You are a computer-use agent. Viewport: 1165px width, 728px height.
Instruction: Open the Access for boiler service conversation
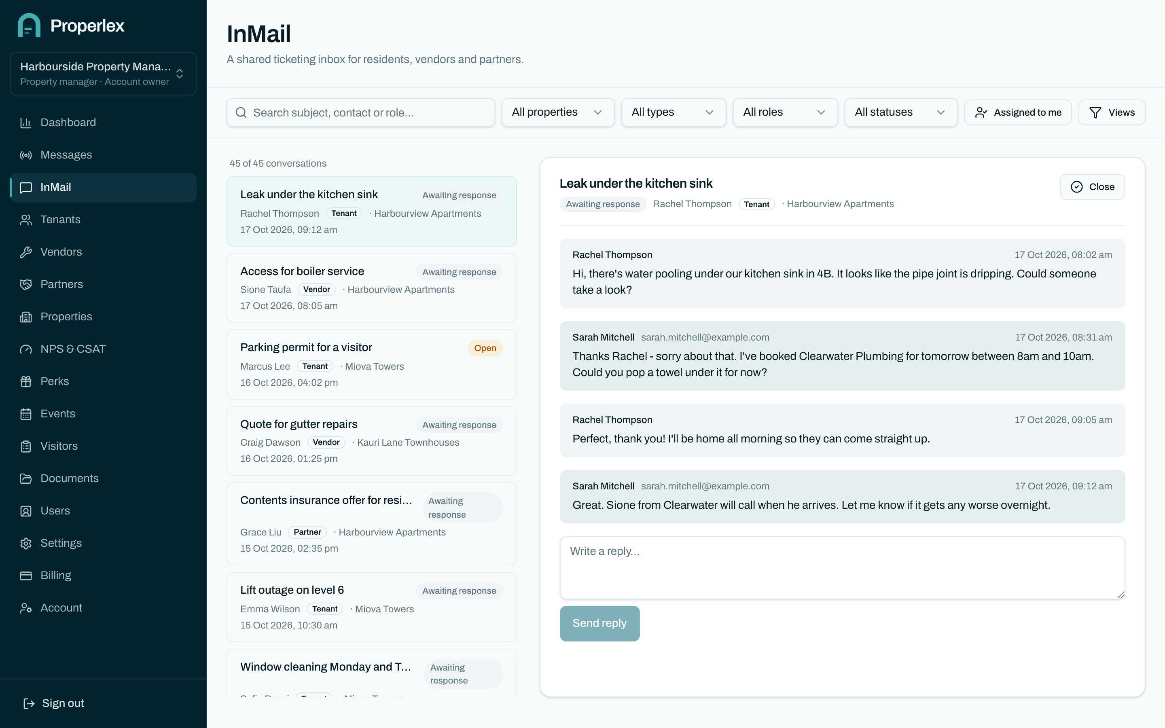coord(371,288)
